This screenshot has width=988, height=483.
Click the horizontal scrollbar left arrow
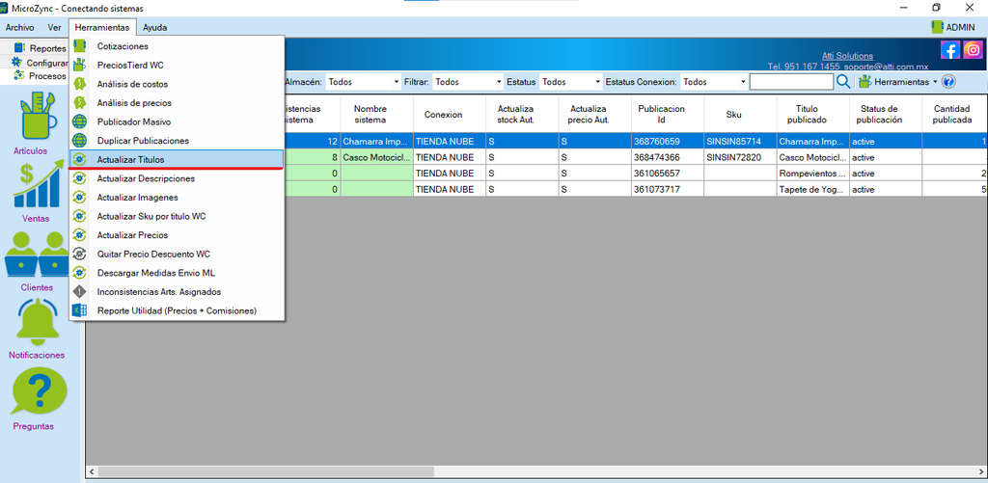92,471
